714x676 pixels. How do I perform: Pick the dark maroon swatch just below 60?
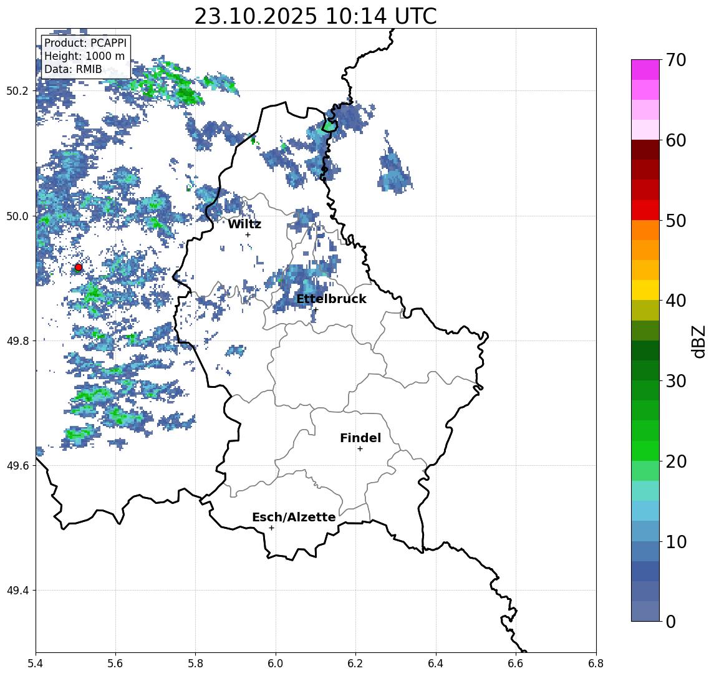coord(645,150)
